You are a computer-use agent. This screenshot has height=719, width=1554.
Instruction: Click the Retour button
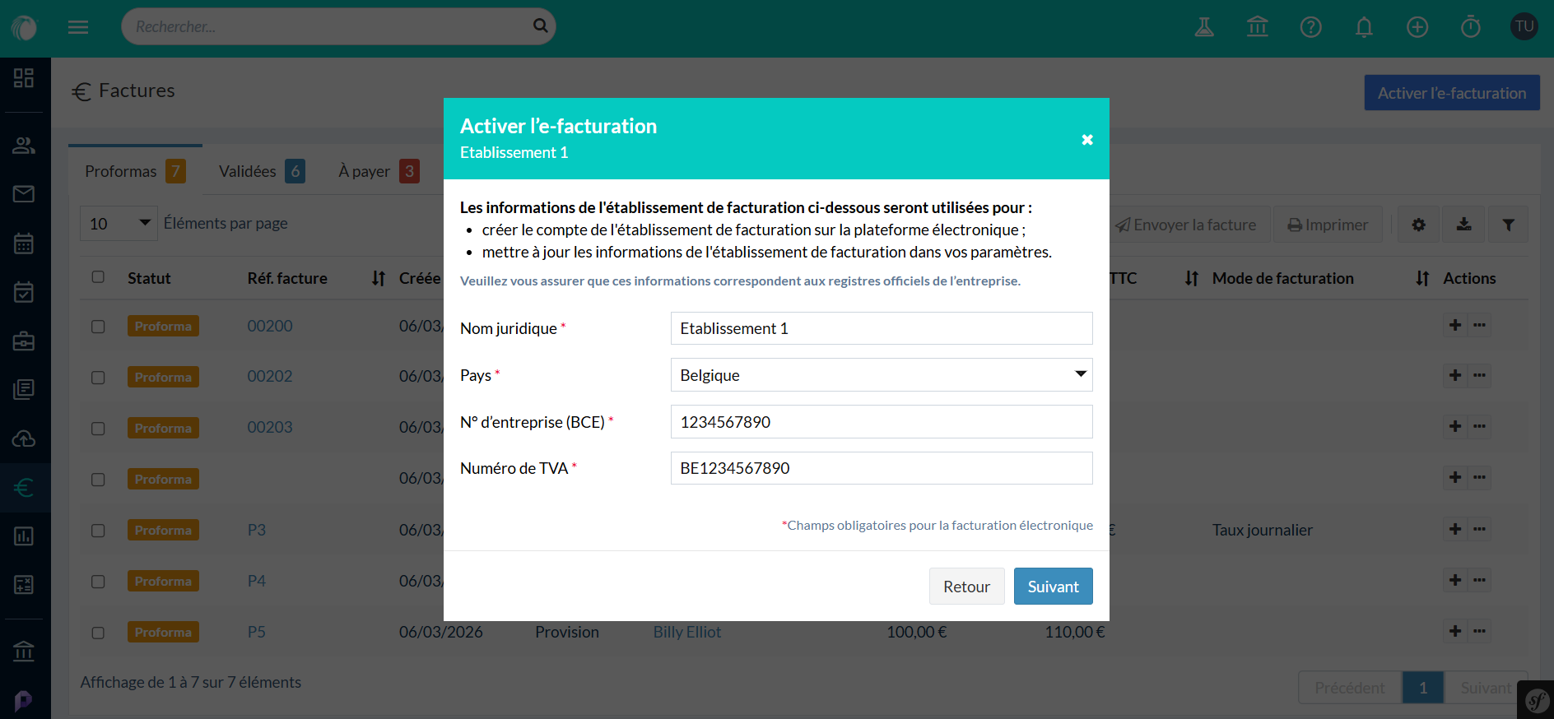pyautogui.click(x=966, y=587)
